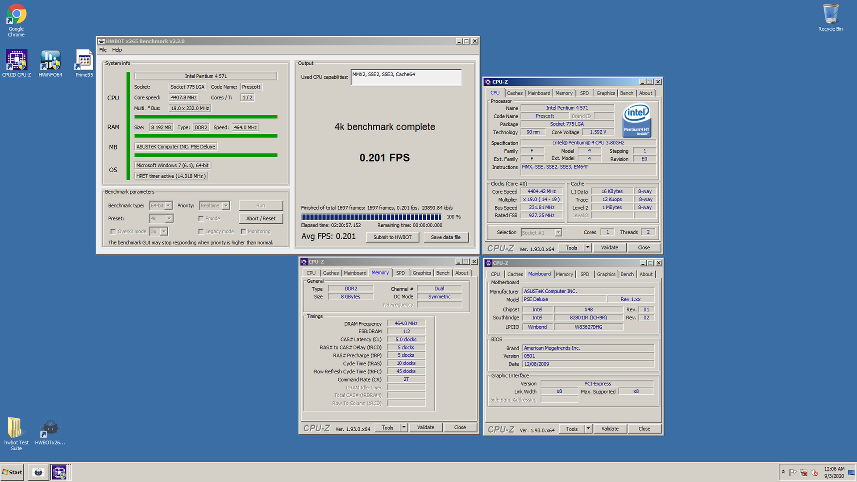Click Show desktop strip on taskbar
857x482 pixels.
[853, 472]
